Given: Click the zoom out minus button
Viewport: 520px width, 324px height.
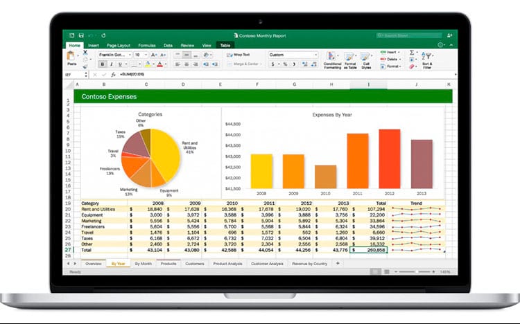Looking at the screenshot, I should click(396, 271).
